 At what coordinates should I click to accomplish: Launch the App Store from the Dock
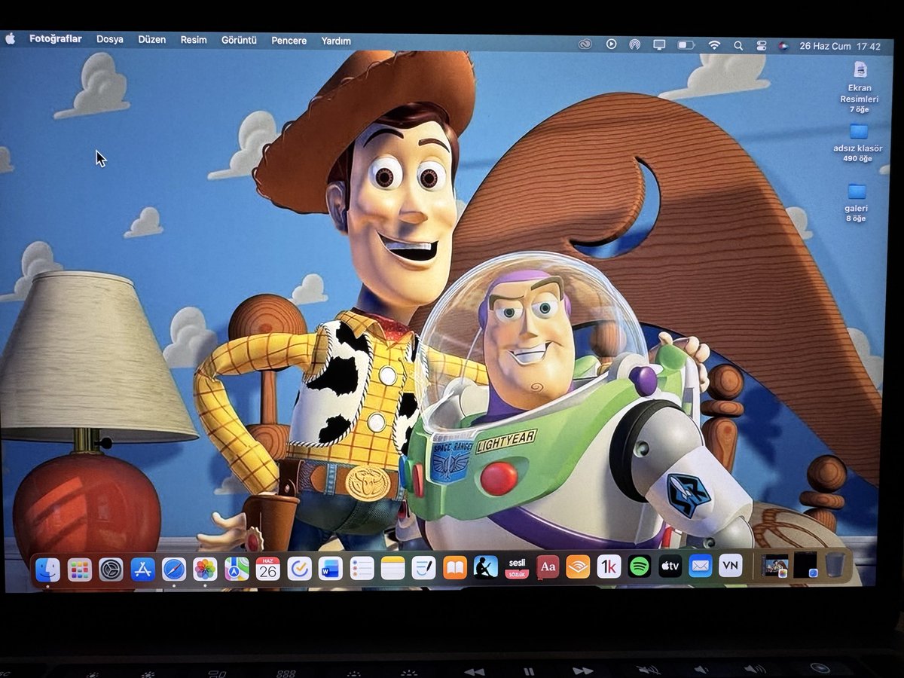142,569
